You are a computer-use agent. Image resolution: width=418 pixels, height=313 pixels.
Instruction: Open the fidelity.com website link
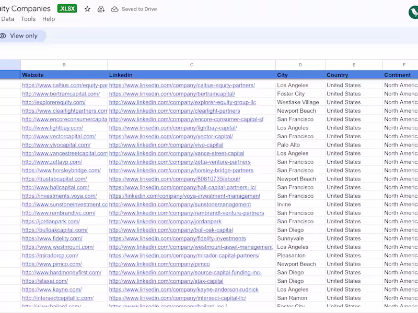click(x=52, y=238)
